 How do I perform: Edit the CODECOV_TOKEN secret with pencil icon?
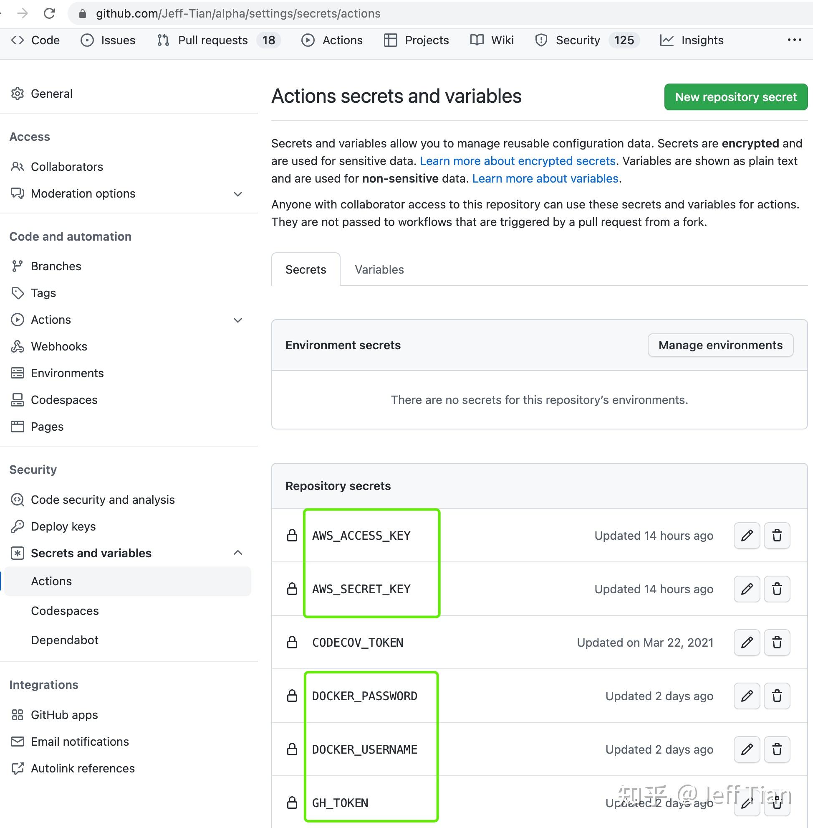746,642
